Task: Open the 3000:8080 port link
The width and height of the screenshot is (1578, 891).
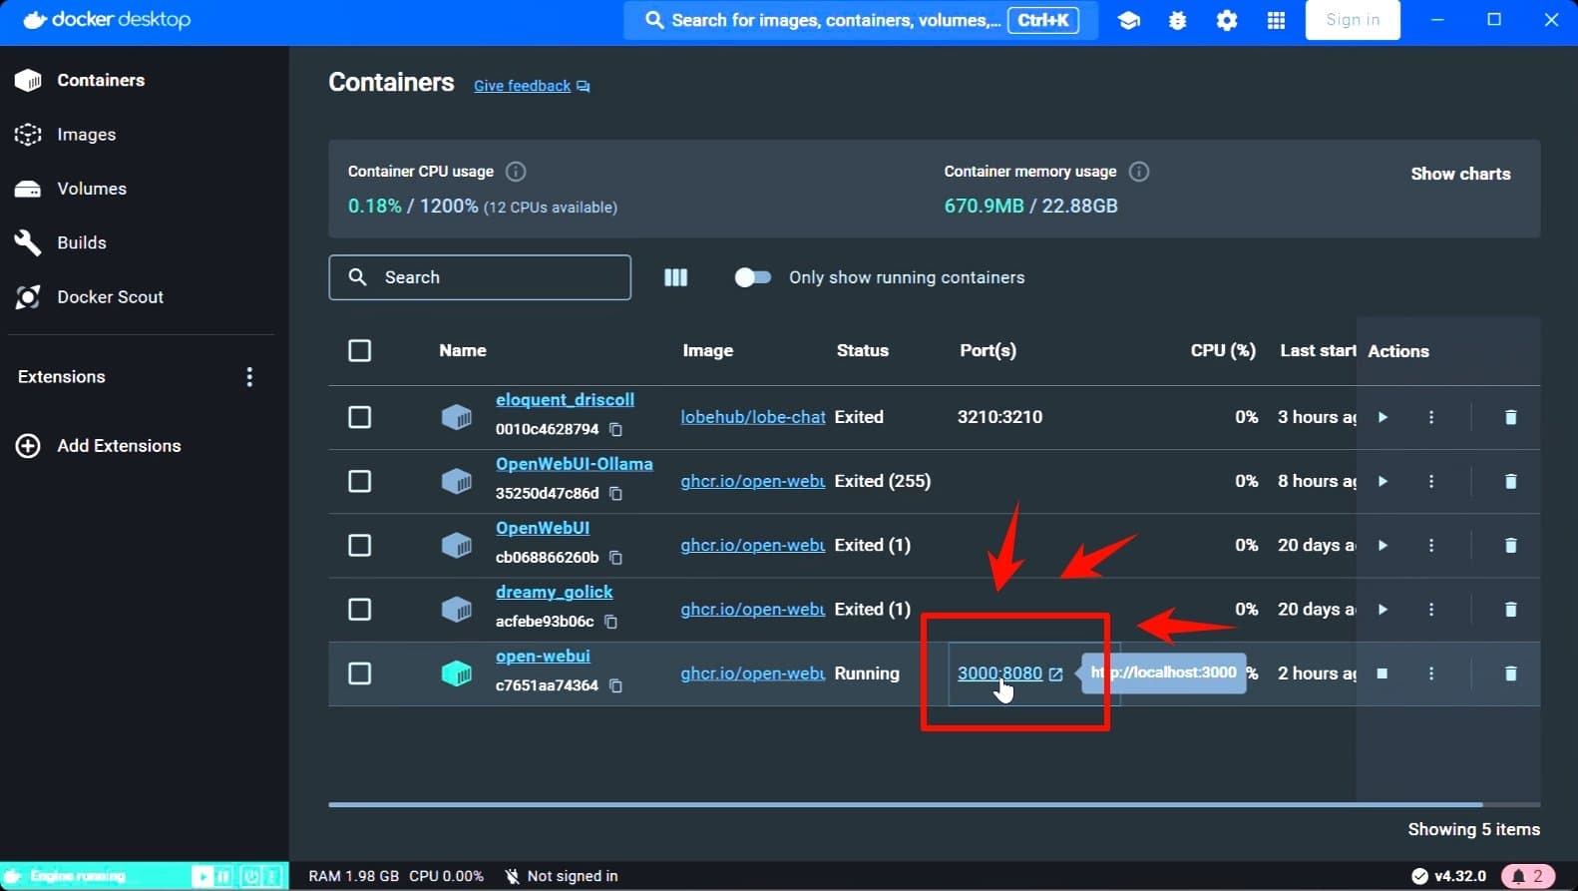Action: click(999, 673)
